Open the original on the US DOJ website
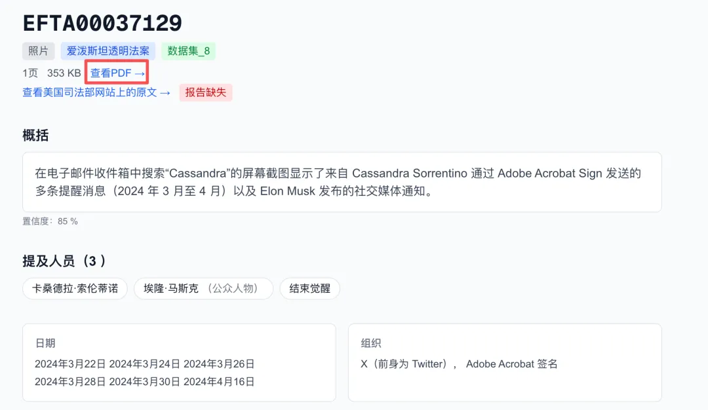 click(96, 92)
